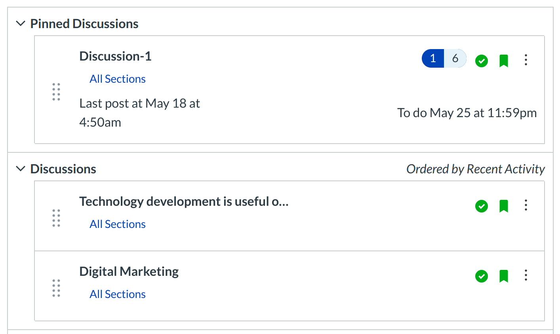Image resolution: width=560 pixels, height=334 pixels.
Task: Click the drag handle for Discussion-1
Action: (x=56, y=92)
